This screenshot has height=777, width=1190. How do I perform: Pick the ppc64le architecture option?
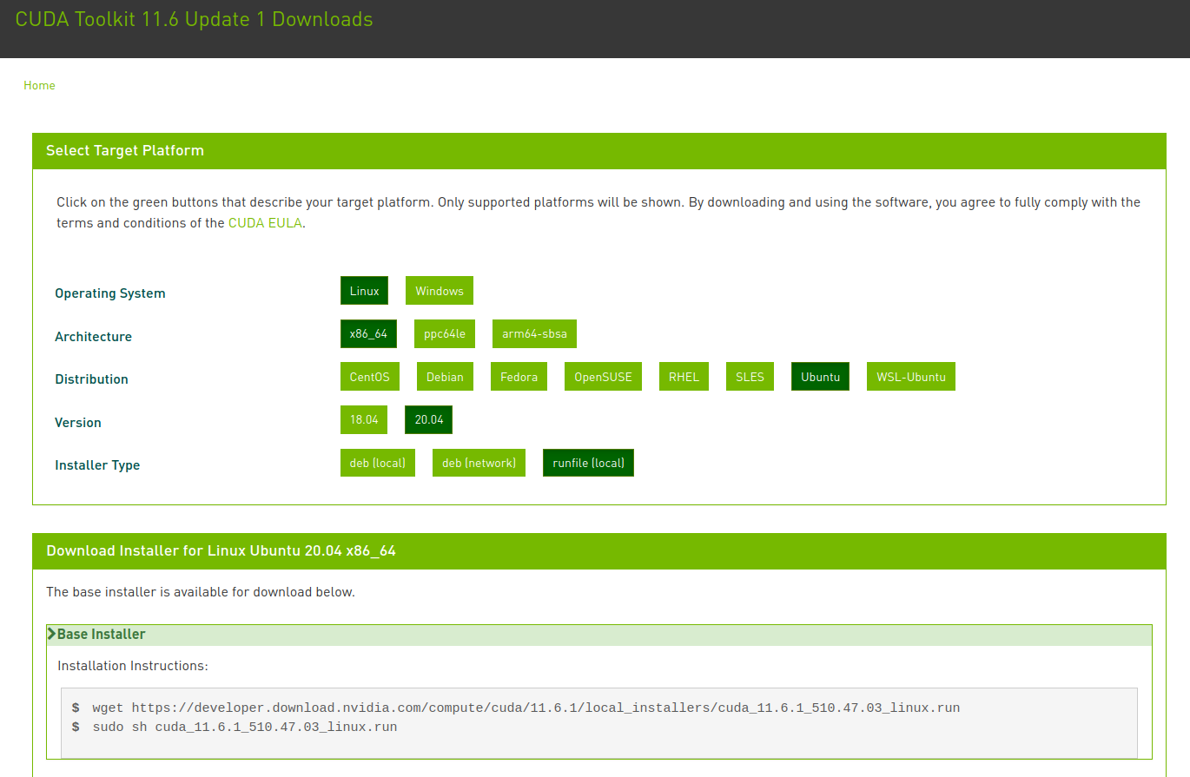tap(445, 333)
